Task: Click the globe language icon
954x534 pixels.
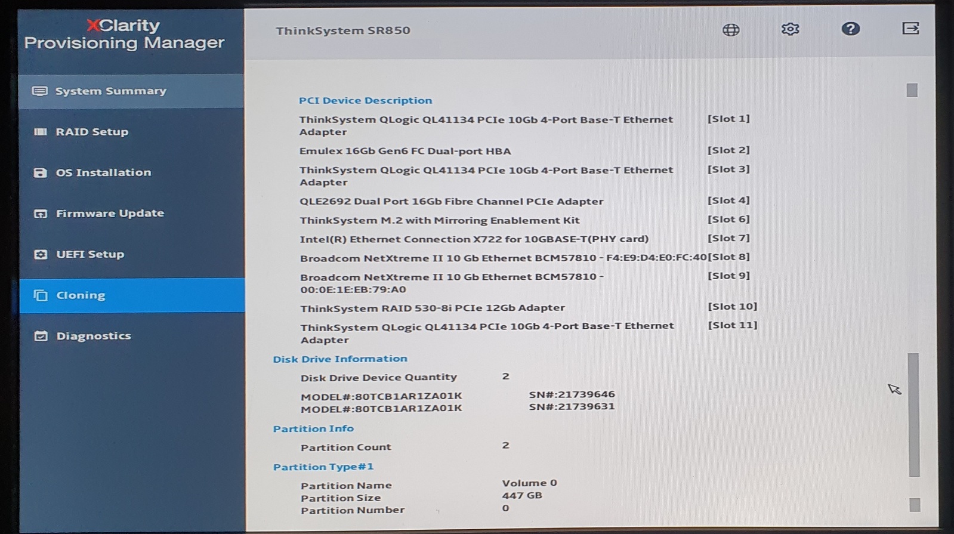Action: pyautogui.click(x=731, y=30)
